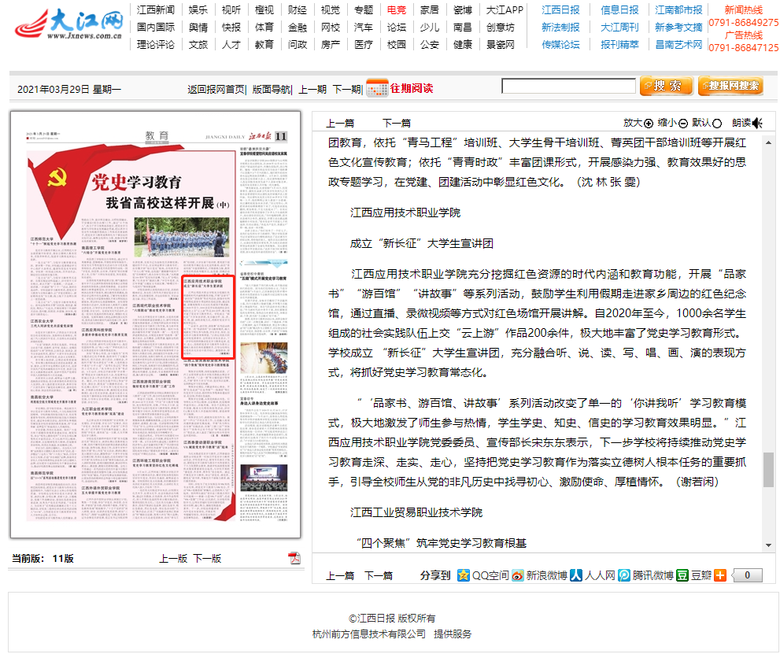Viewport: 780px width, 654px height.
Task: Open the 传媒论坛 link
Action: coord(560,45)
